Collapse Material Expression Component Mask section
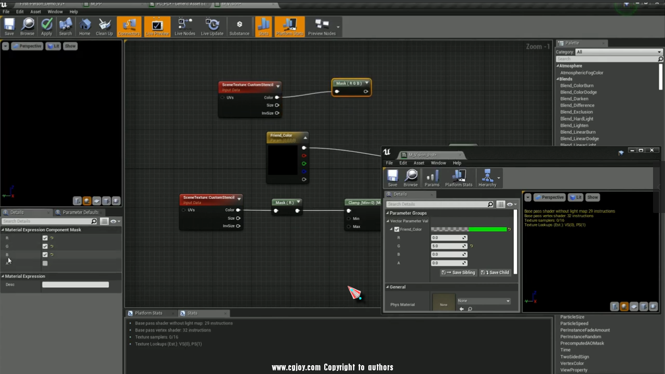 click(3, 230)
